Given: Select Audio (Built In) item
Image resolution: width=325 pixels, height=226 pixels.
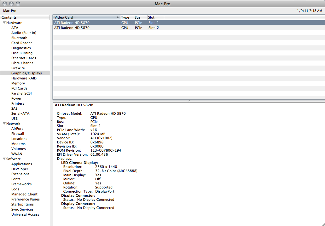Looking at the screenshot, I should coord(24,33).
